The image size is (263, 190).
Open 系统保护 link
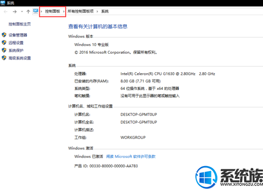(16, 51)
